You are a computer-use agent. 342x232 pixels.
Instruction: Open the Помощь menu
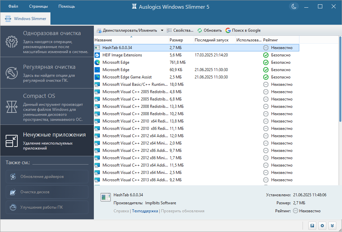click(x=66, y=6)
